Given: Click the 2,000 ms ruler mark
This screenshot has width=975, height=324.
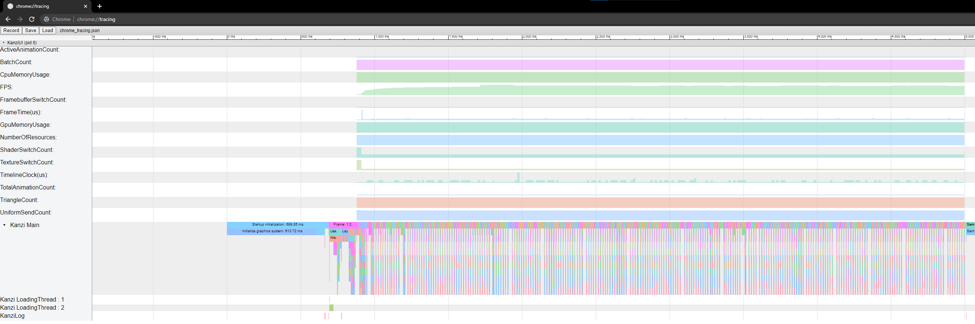Looking at the screenshot, I should click(530, 36).
